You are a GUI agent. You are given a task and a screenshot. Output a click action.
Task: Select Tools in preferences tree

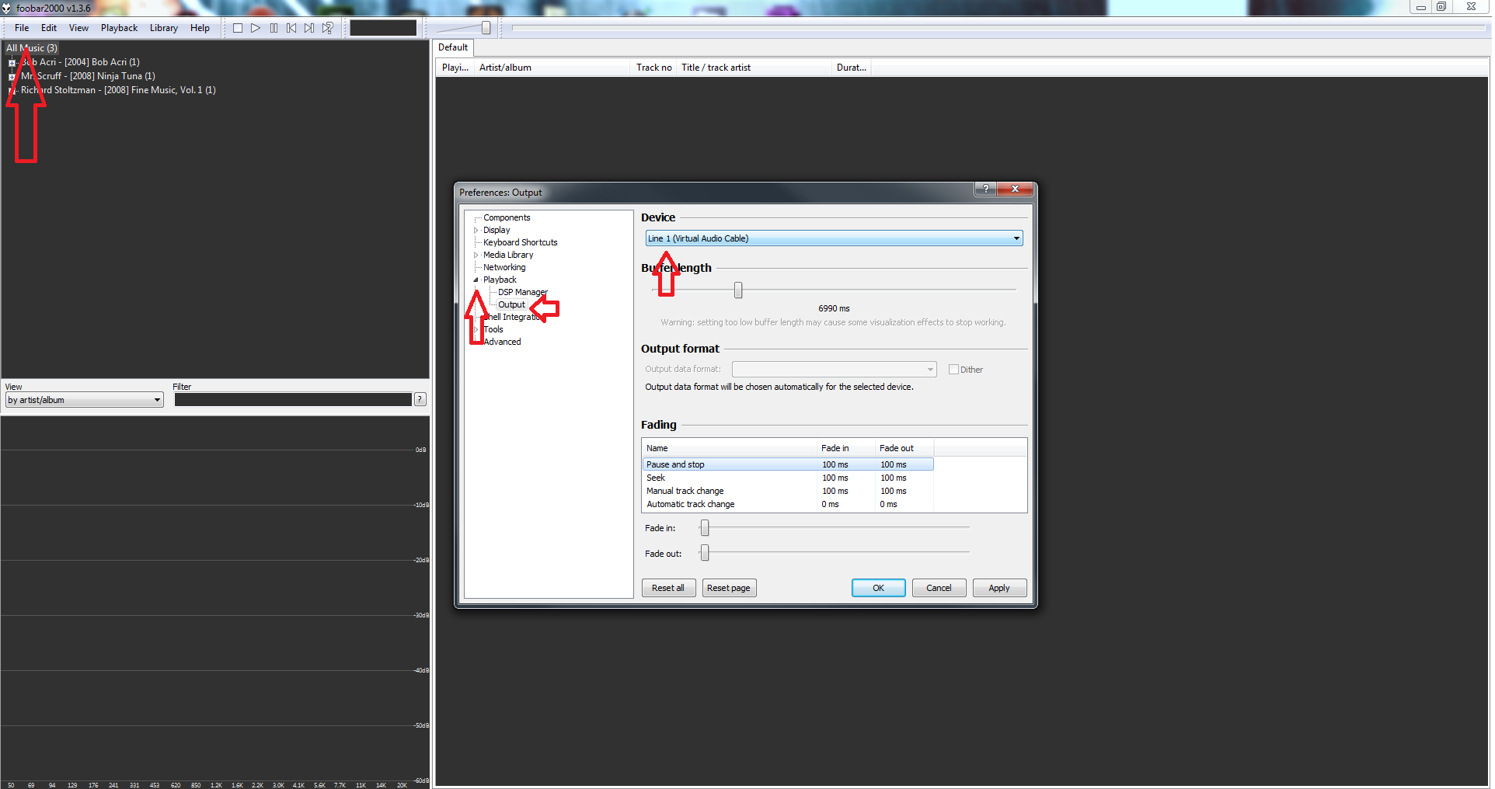coord(493,329)
